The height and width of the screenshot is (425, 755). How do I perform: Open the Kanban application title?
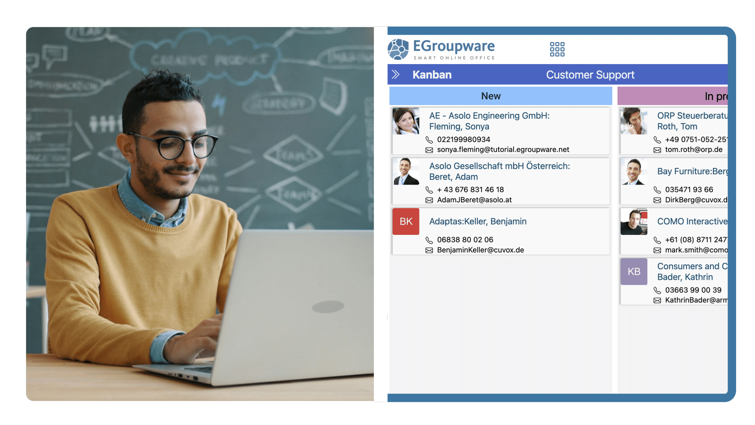coord(432,75)
